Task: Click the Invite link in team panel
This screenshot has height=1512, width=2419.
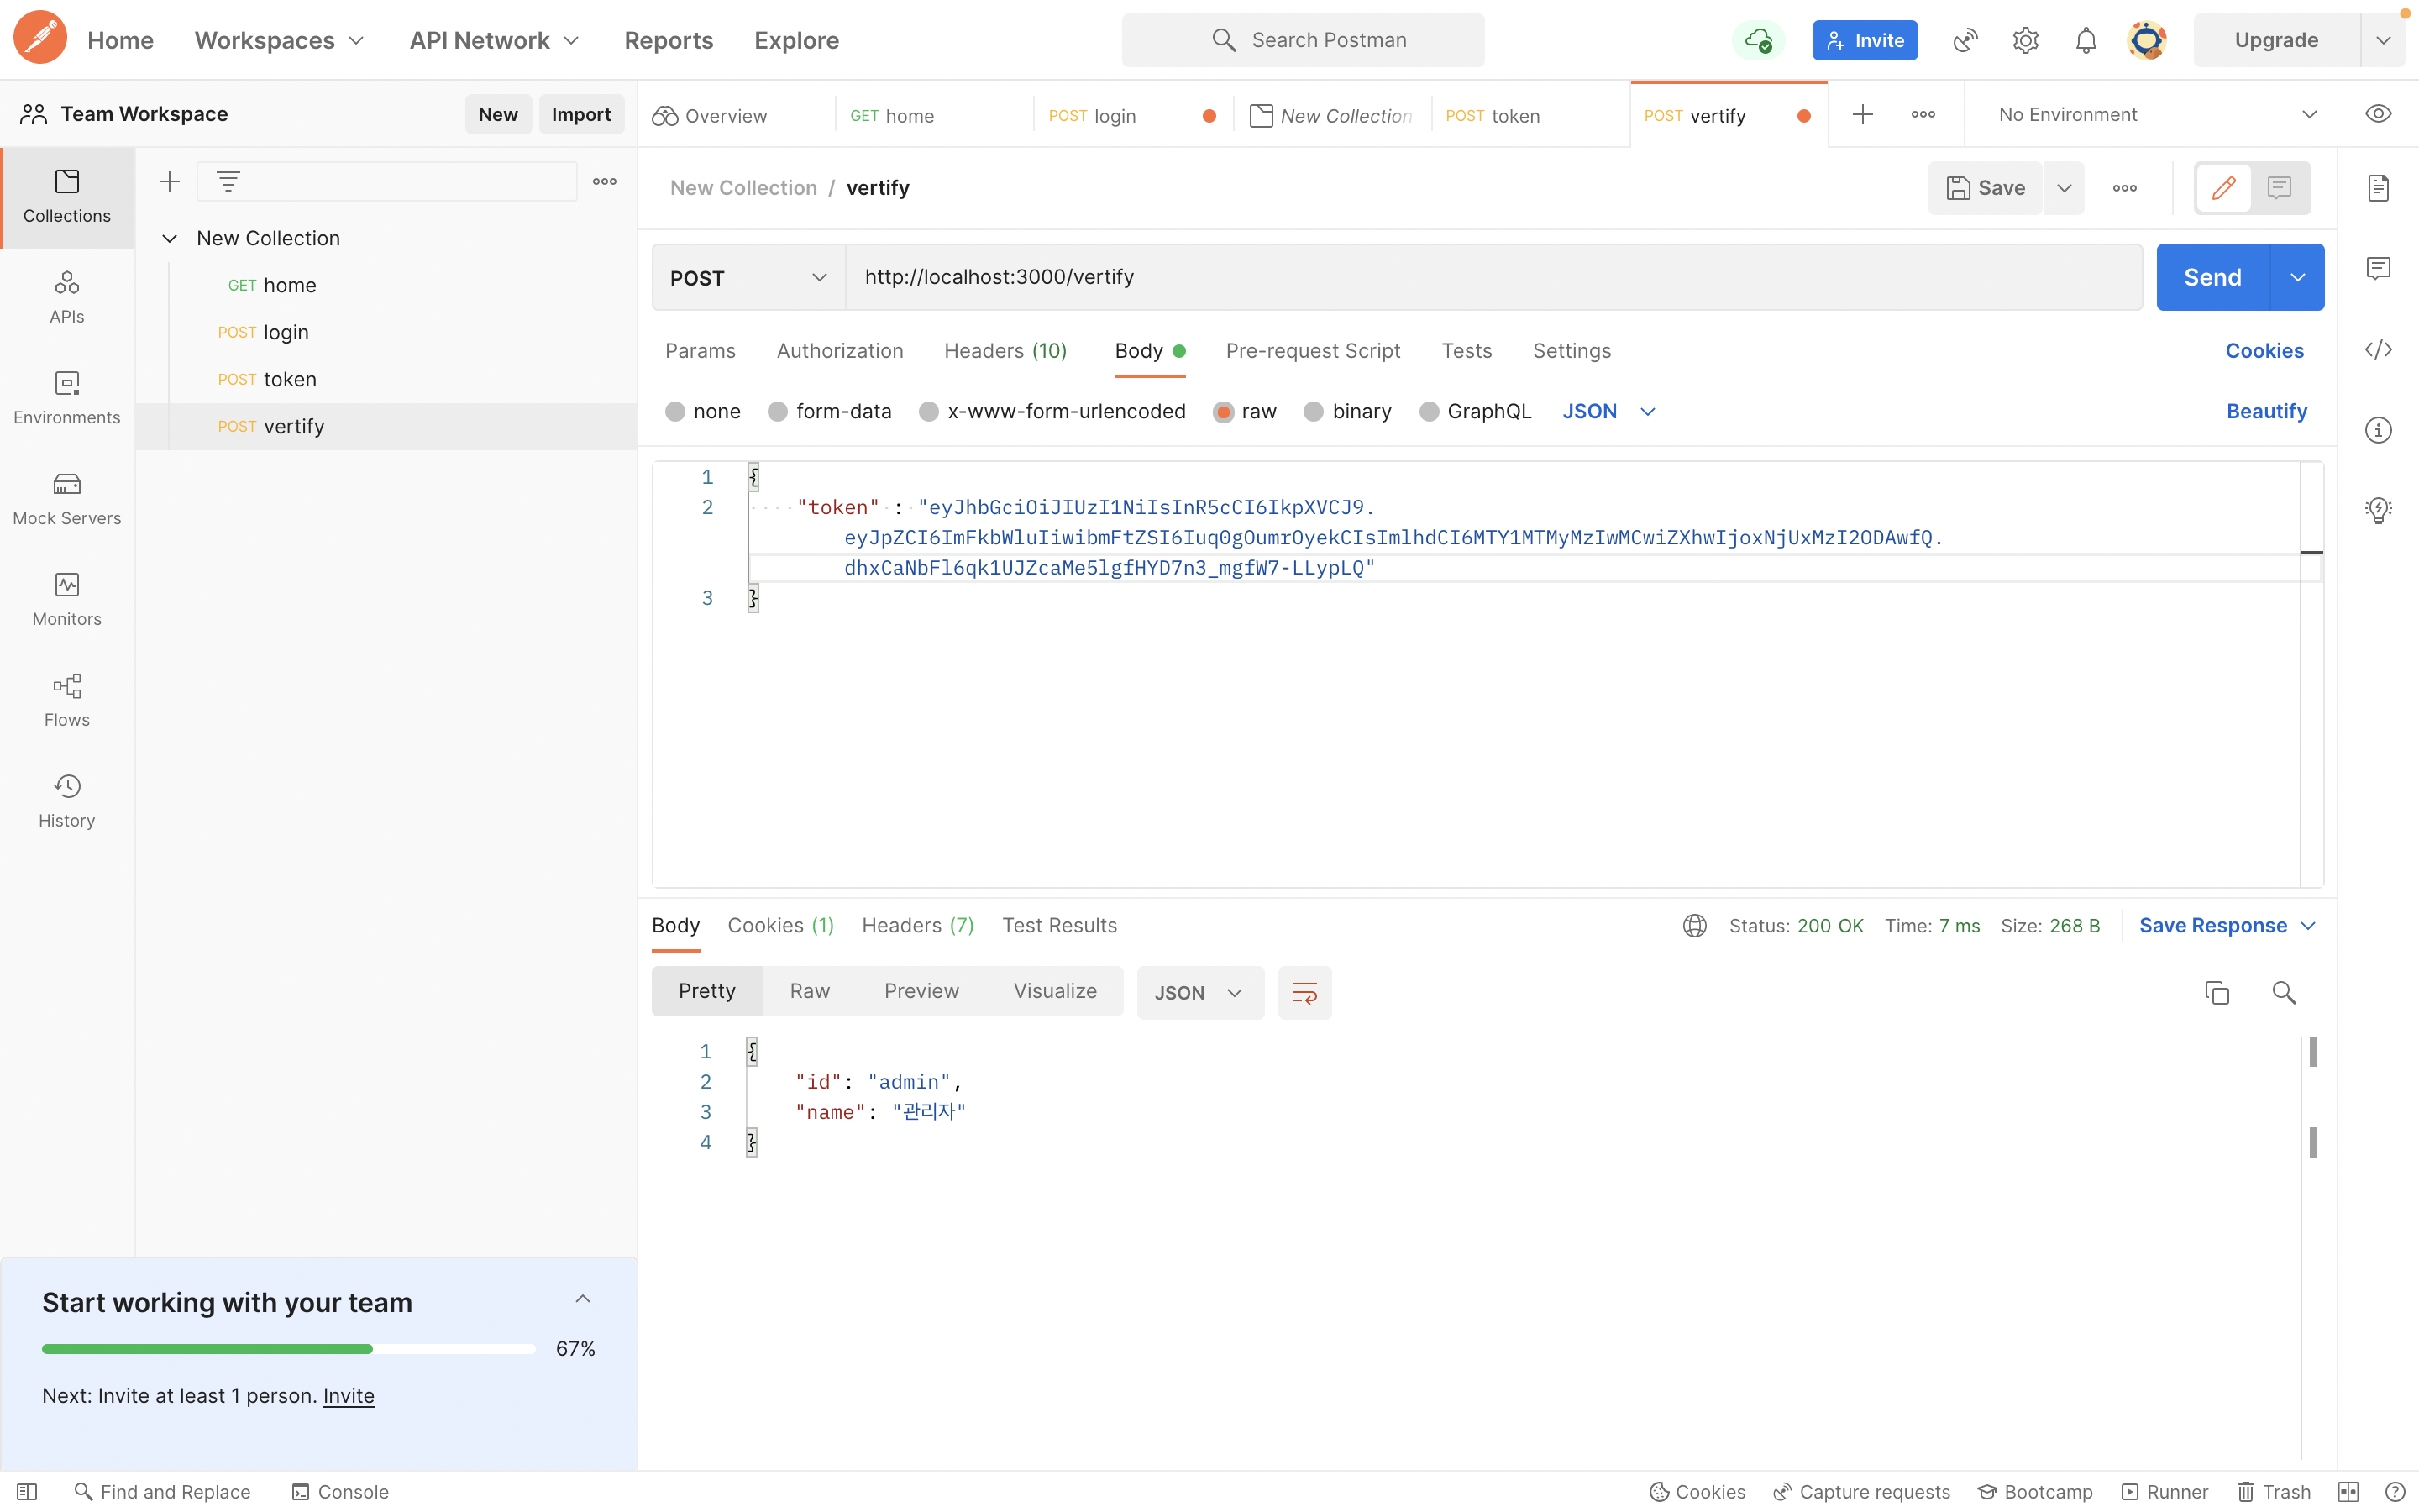Action: (x=348, y=1395)
